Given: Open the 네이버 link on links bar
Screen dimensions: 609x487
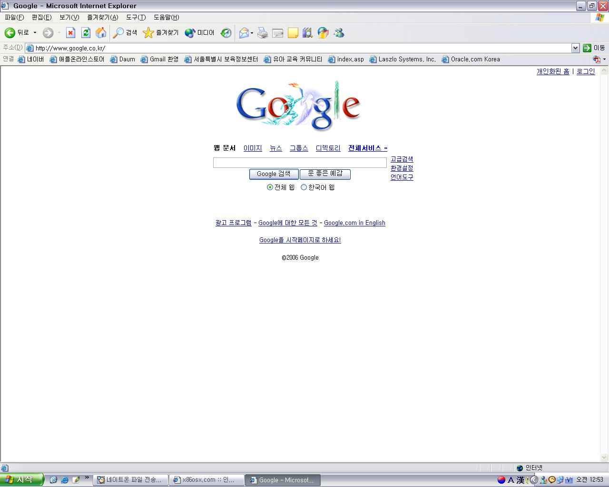Looking at the screenshot, I should tap(31, 59).
